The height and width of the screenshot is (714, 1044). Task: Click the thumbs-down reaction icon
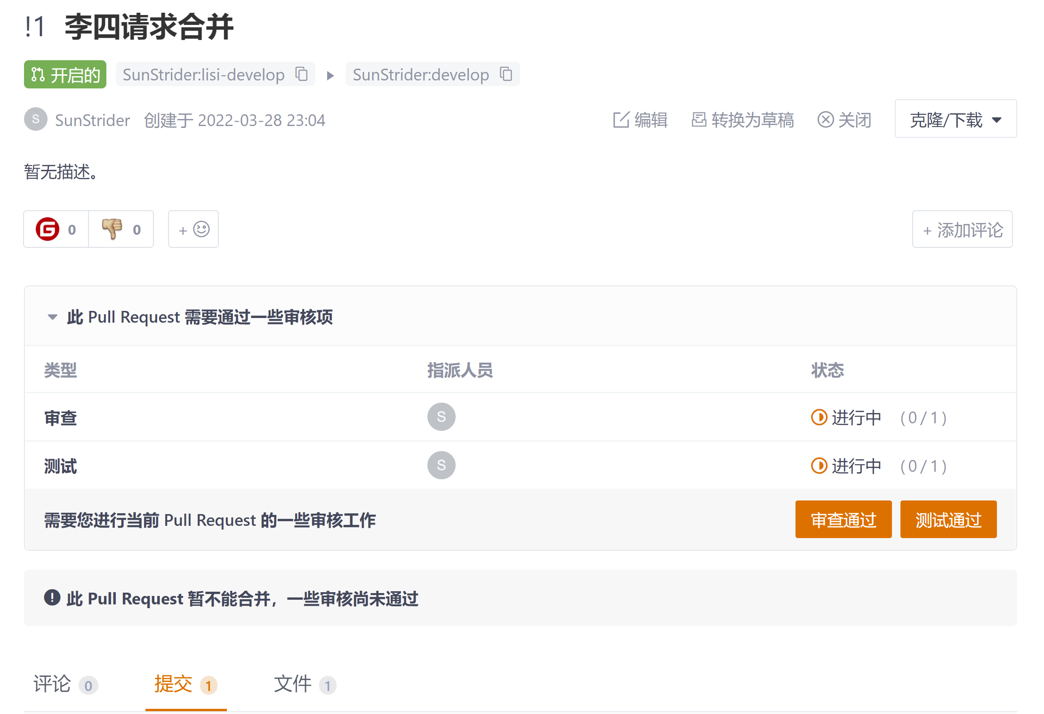click(x=112, y=229)
